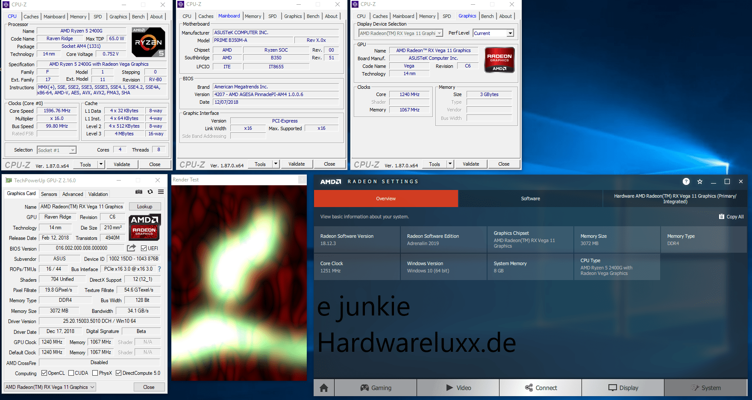Viewport: 752px width, 400px height.
Task: Open Validation tab in GPU-Z
Action: pos(98,194)
